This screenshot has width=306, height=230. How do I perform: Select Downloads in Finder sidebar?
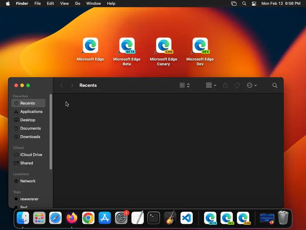[x=28, y=137]
